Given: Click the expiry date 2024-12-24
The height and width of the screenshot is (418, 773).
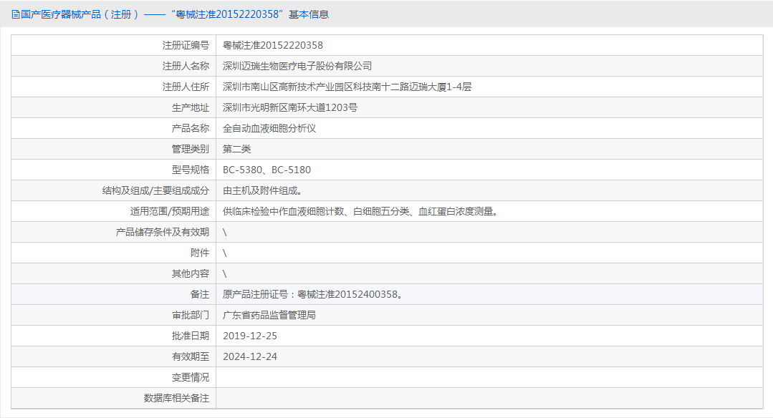Looking at the screenshot, I should pos(249,356).
